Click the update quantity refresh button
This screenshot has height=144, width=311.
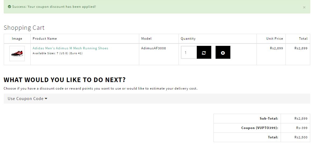204,53
